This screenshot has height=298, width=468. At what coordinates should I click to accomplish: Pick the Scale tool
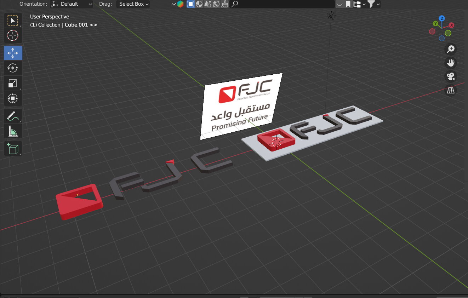13,83
